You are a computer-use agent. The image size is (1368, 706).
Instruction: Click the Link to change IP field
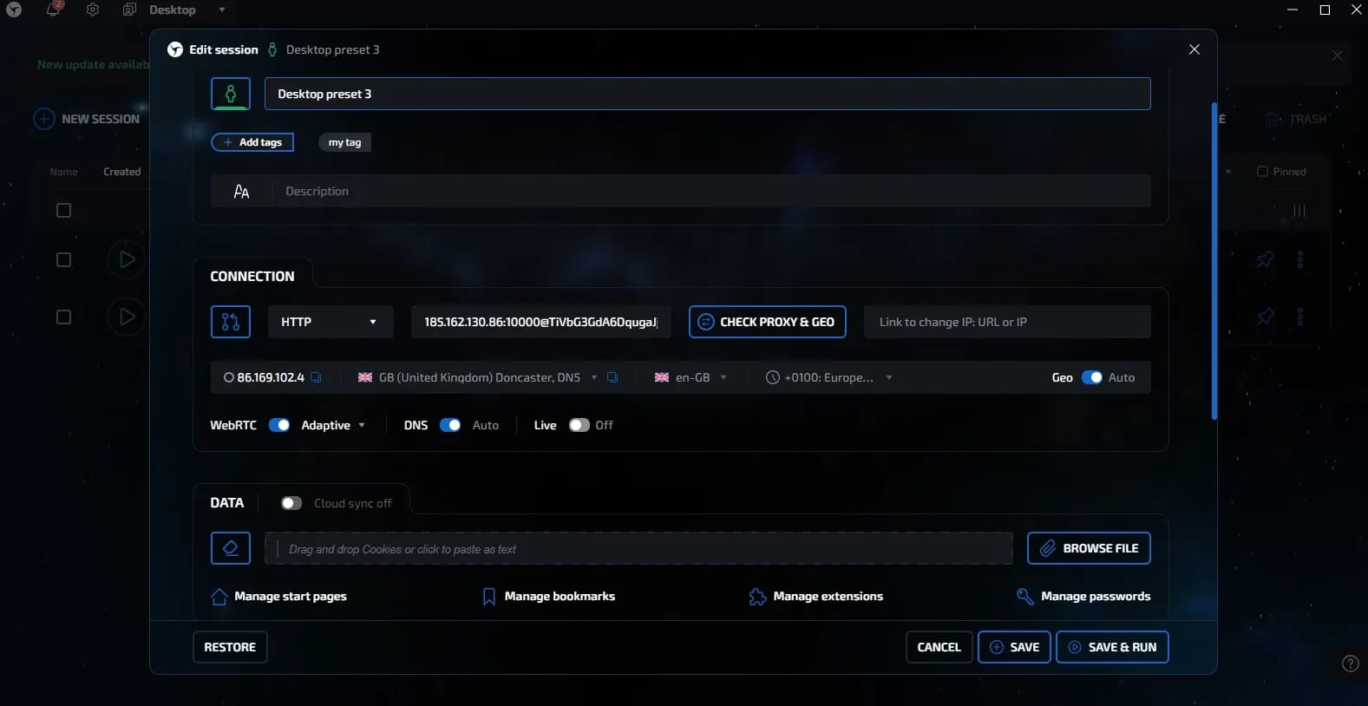1007,322
